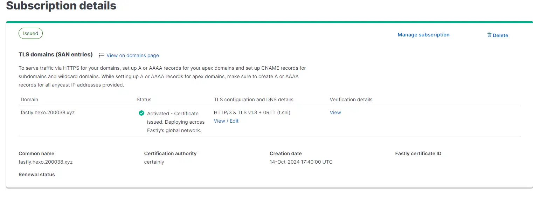Click the Issued status badge

click(x=30, y=33)
